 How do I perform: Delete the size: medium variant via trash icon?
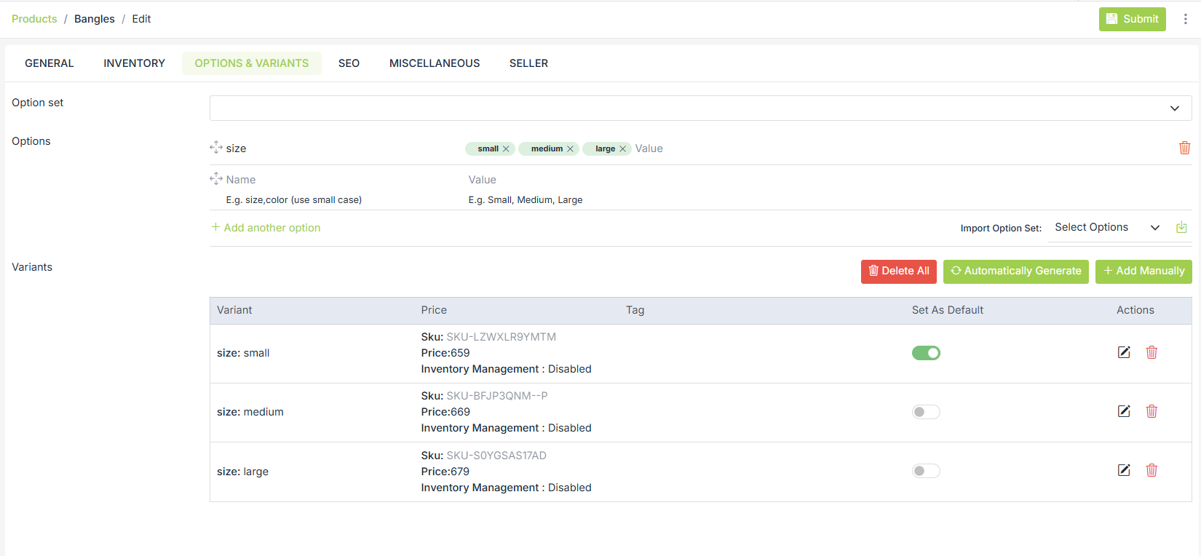[1152, 411]
